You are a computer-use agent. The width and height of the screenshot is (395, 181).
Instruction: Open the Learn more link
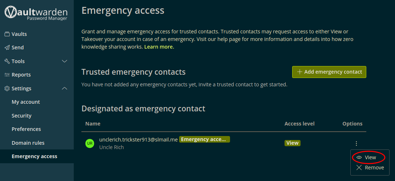(159, 47)
